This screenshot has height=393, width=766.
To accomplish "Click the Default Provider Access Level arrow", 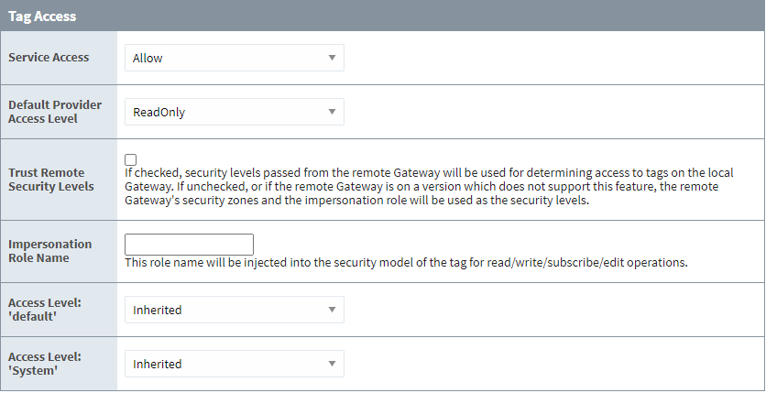I will click(x=332, y=113).
